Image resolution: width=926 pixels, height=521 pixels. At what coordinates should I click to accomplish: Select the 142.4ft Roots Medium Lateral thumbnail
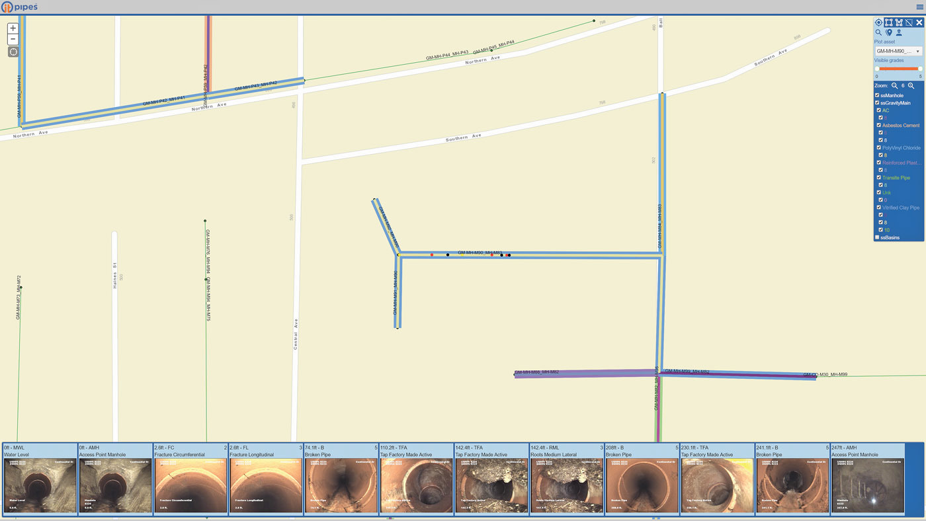click(566, 486)
